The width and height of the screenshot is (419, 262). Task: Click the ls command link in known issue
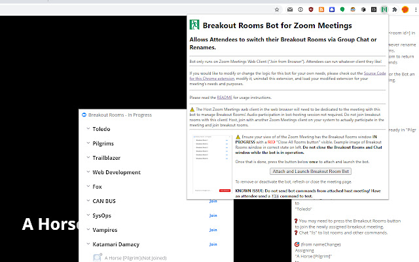(x=275, y=196)
